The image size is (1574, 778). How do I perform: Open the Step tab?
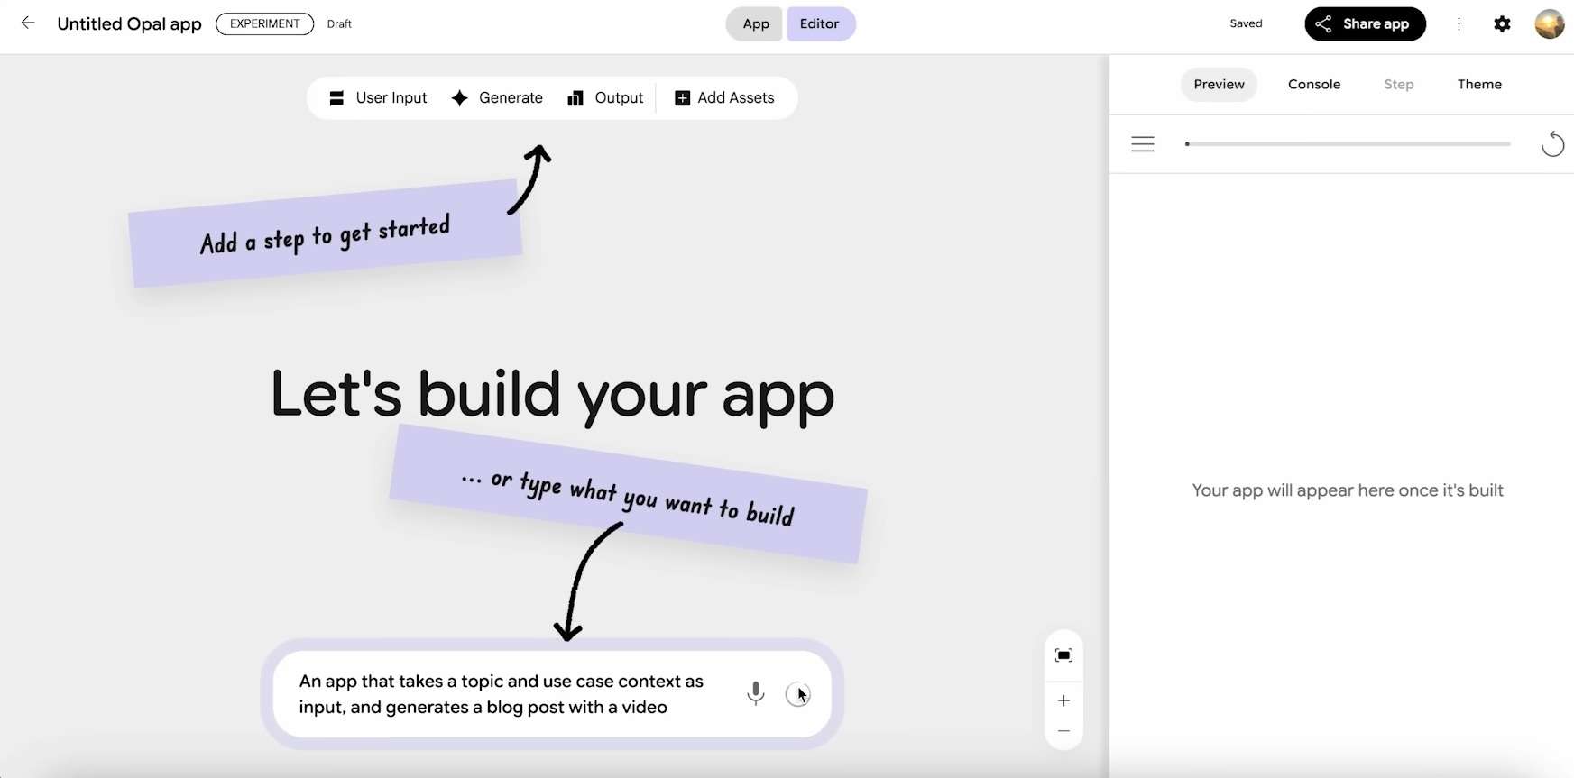click(1399, 85)
